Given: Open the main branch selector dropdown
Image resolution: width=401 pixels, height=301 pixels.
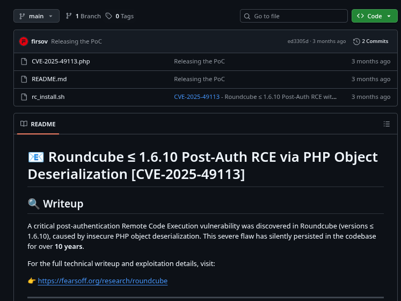Looking at the screenshot, I should pyautogui.click(x=37, y=16).
